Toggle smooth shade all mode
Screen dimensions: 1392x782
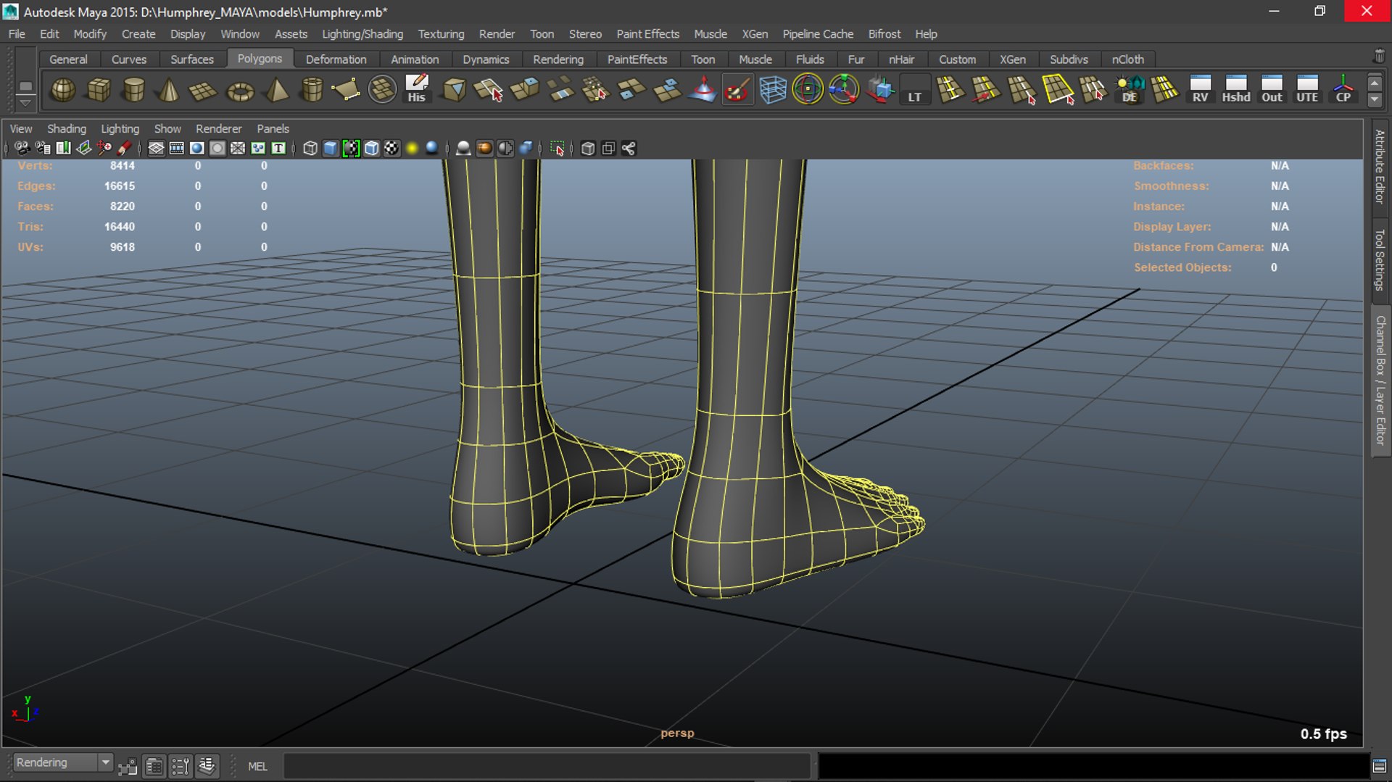pyautogui.click(x=331, y=149)
